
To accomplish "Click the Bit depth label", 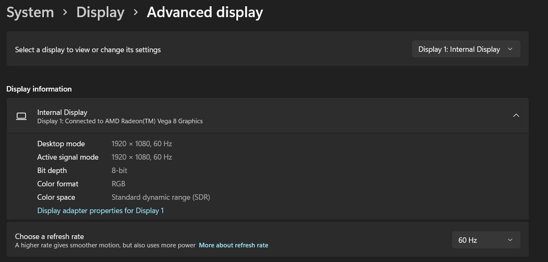I will tap(52, 170).
